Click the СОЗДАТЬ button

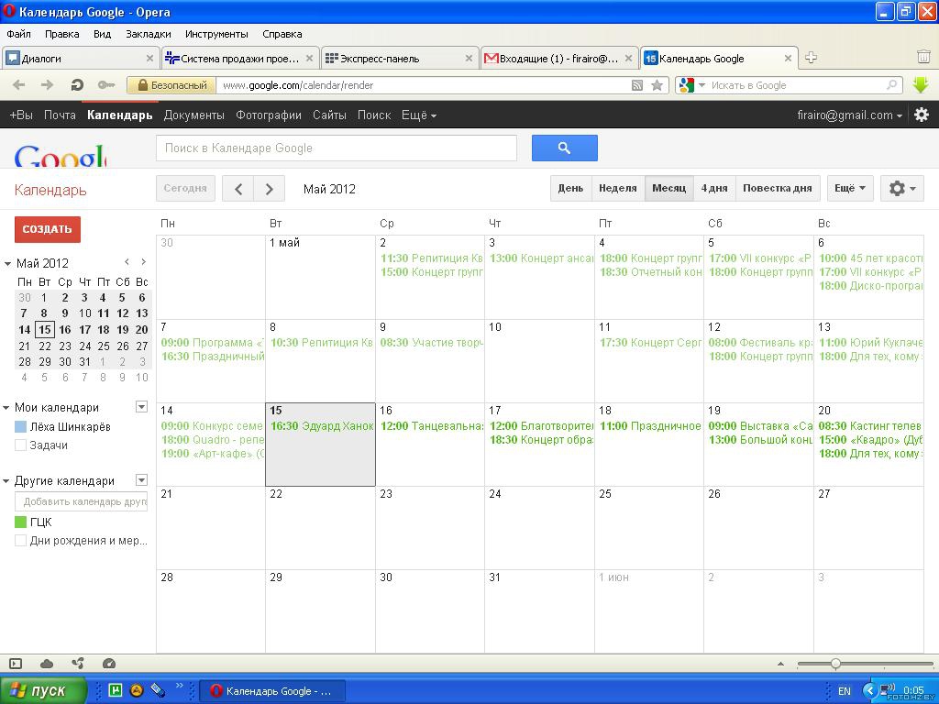(x=48, y=229)
